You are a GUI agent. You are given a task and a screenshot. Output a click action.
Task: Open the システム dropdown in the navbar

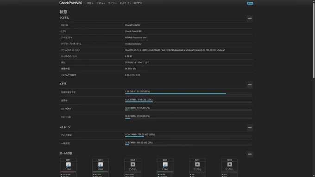101,3
